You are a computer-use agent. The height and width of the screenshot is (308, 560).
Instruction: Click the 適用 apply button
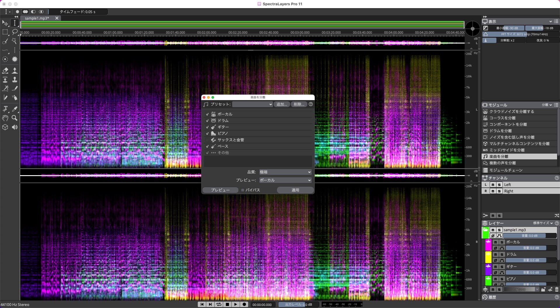coord(295,190)
